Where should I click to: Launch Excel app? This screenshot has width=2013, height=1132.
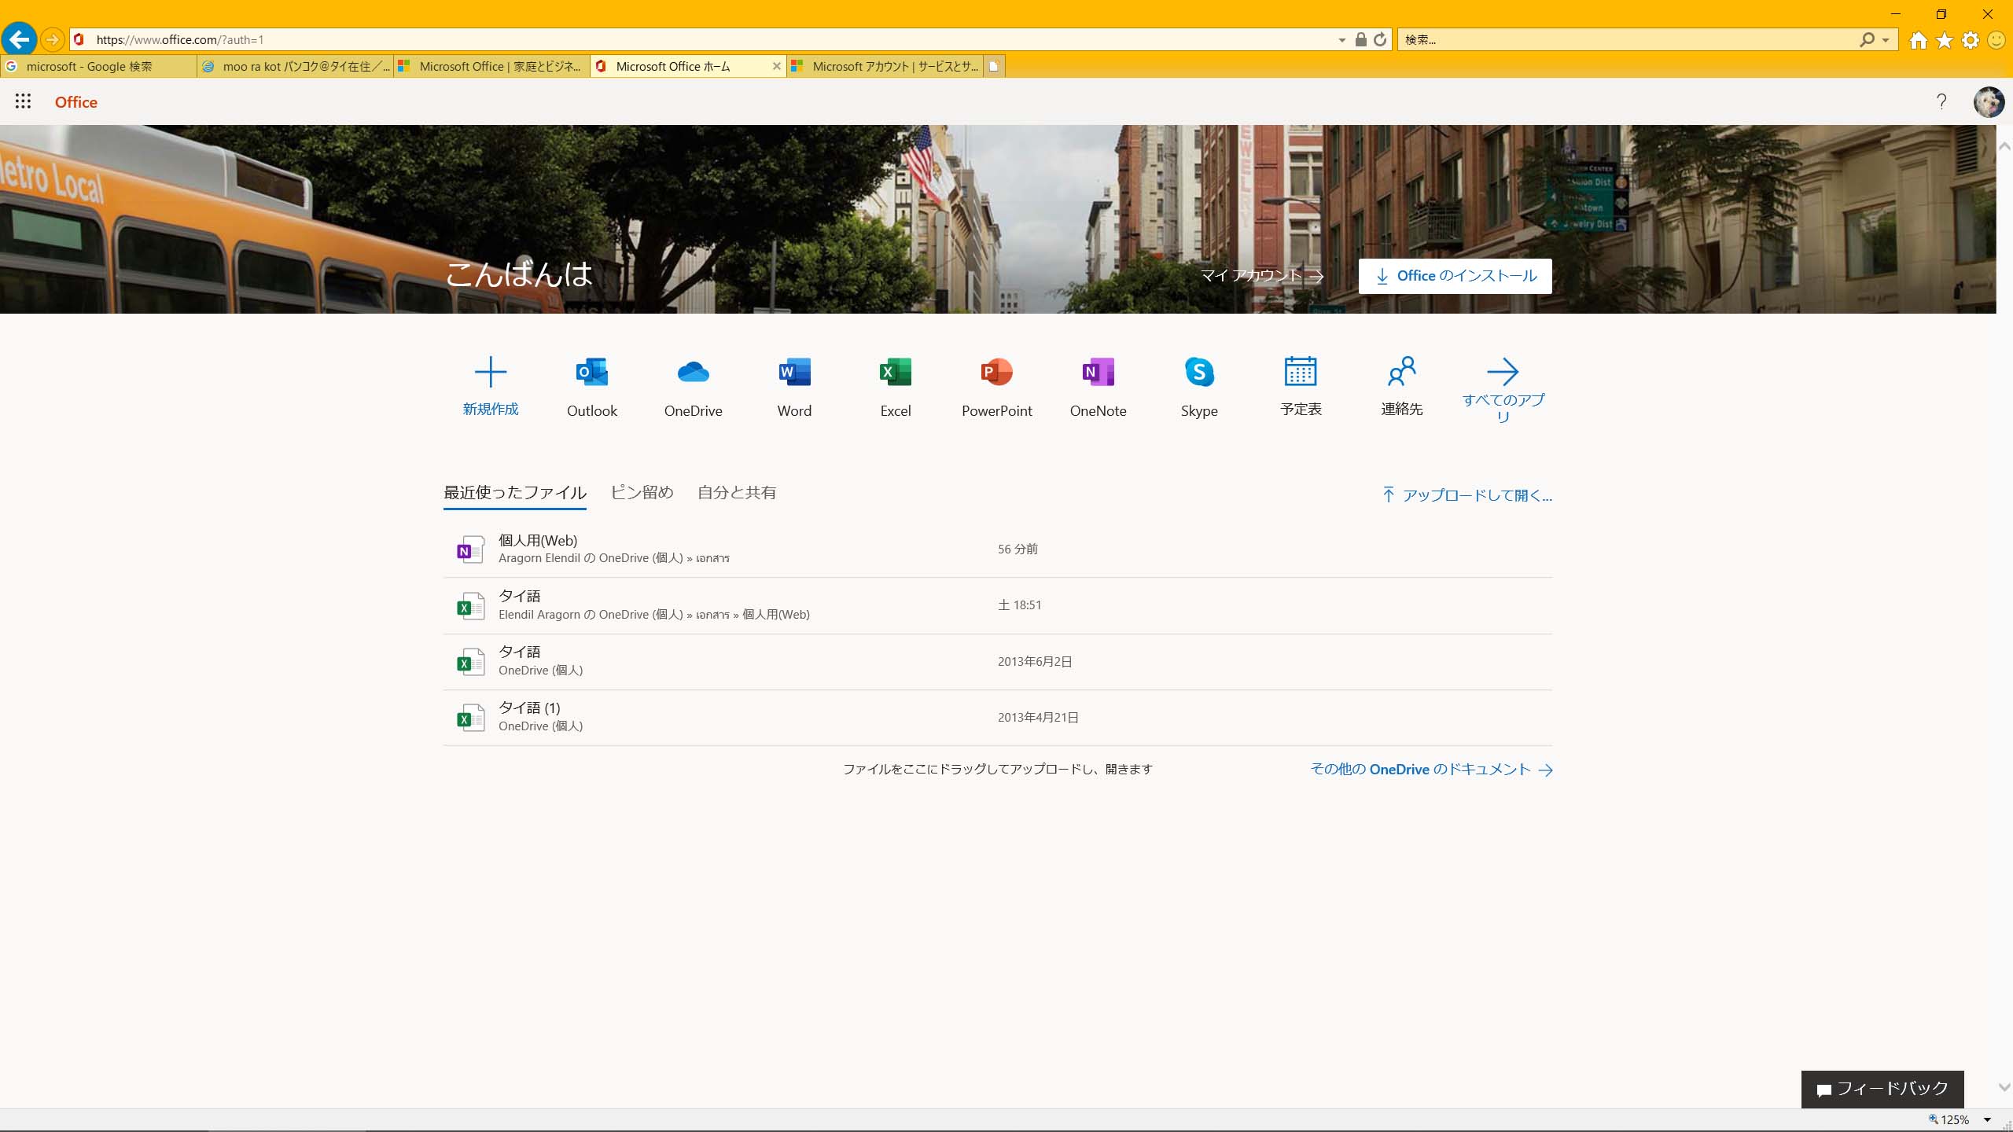point(896,387)
